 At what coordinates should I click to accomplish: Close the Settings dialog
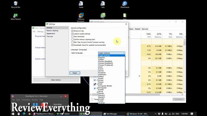coord(126,24)
